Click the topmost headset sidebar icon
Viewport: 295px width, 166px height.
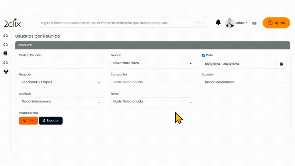pyautogui.click(x=5, y=36)
